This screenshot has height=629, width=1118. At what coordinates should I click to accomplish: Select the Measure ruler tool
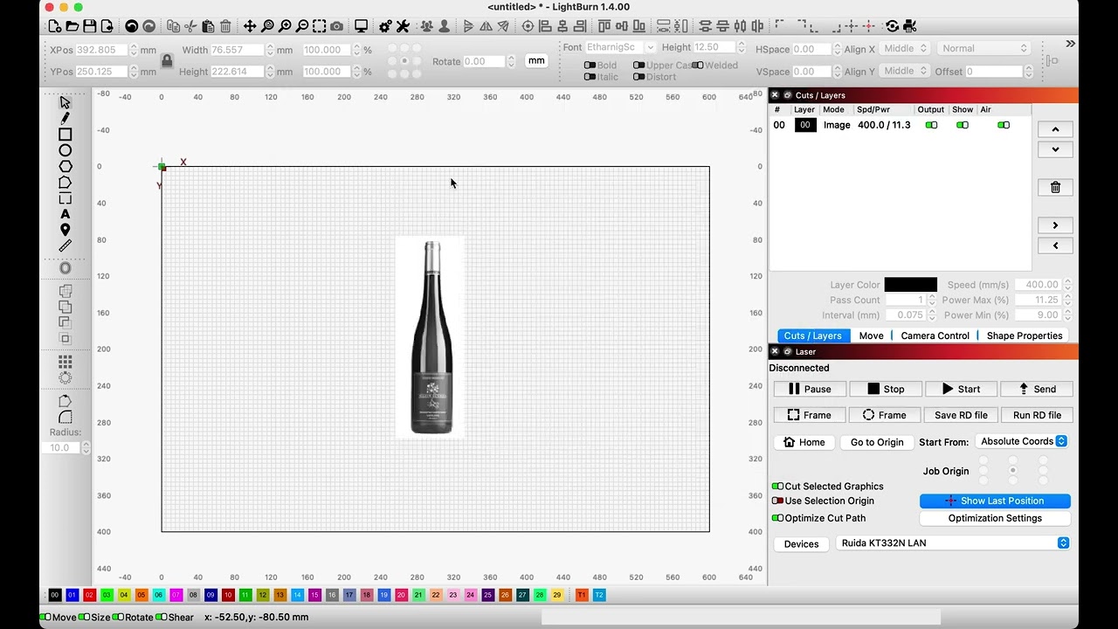[65, 245]
